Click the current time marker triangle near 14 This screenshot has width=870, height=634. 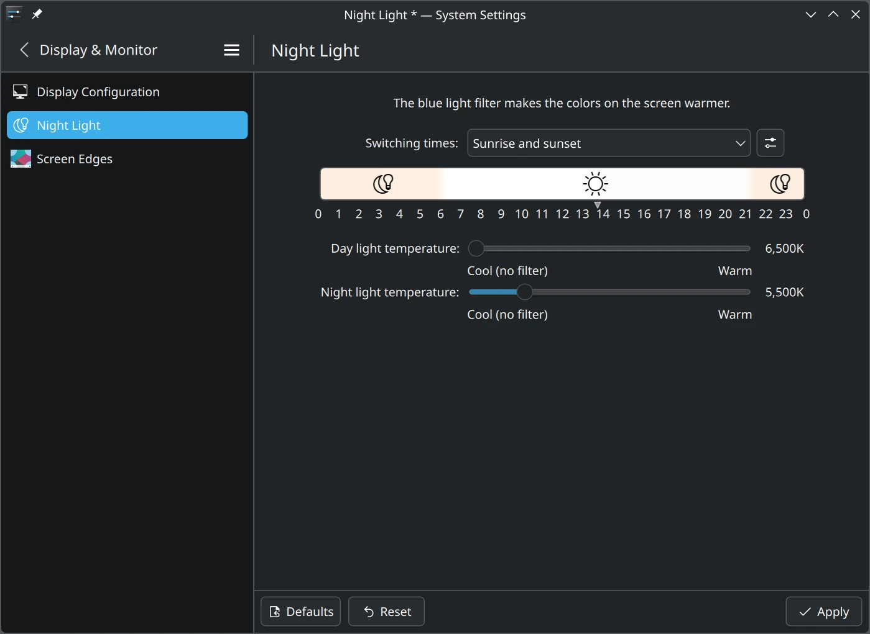point(598,205)
